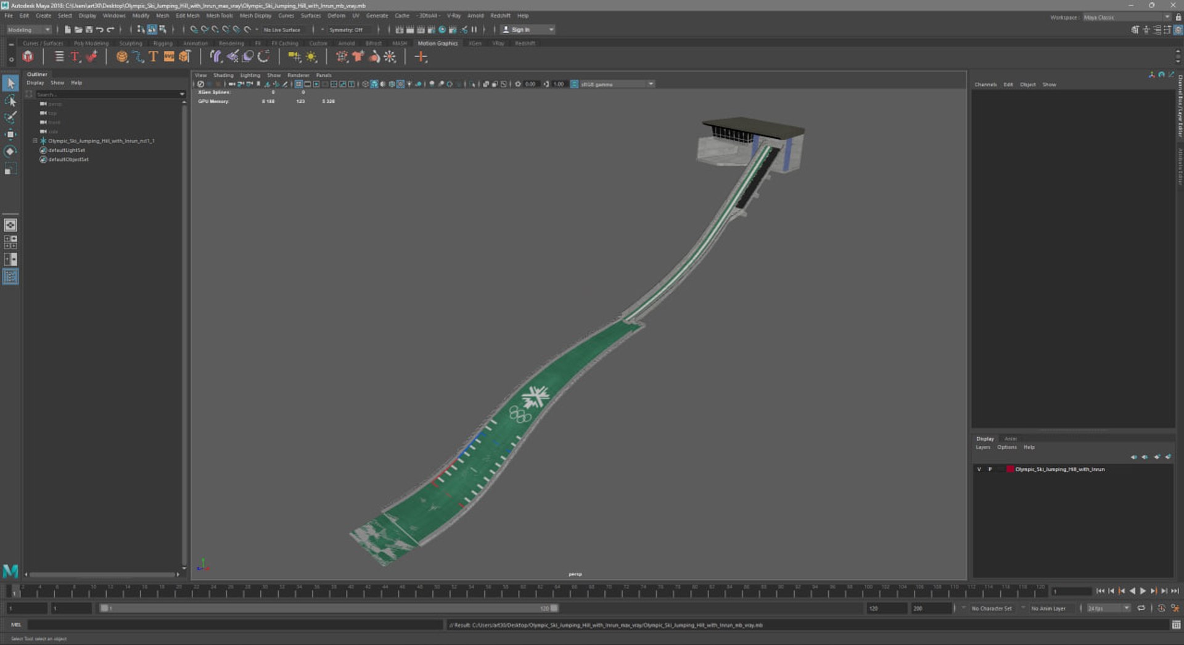Select the Rotate tool in the toolbox

coord(10,152)
